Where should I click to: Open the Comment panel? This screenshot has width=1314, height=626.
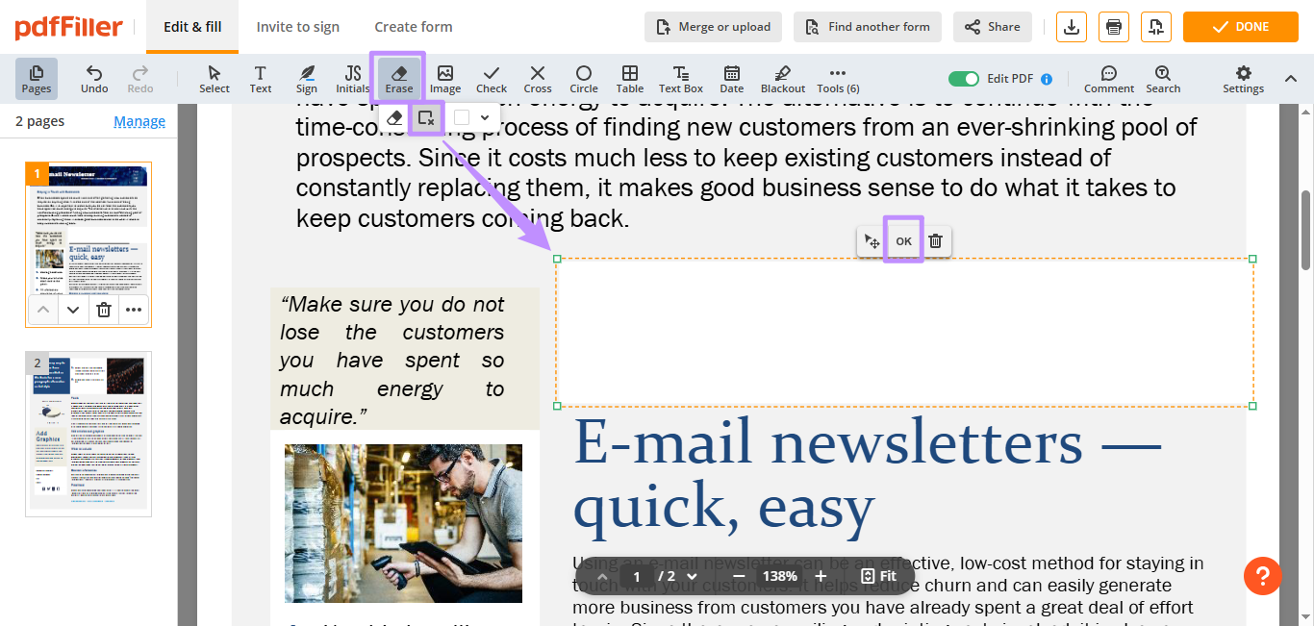(1109, 79)
